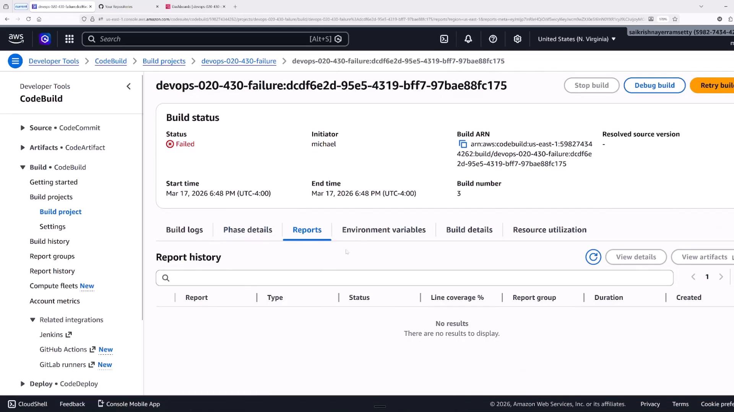The width and height of the screenshot is (734, 412).
Task: Open the Build projects breadcrumb link
Action: [164, 61]
